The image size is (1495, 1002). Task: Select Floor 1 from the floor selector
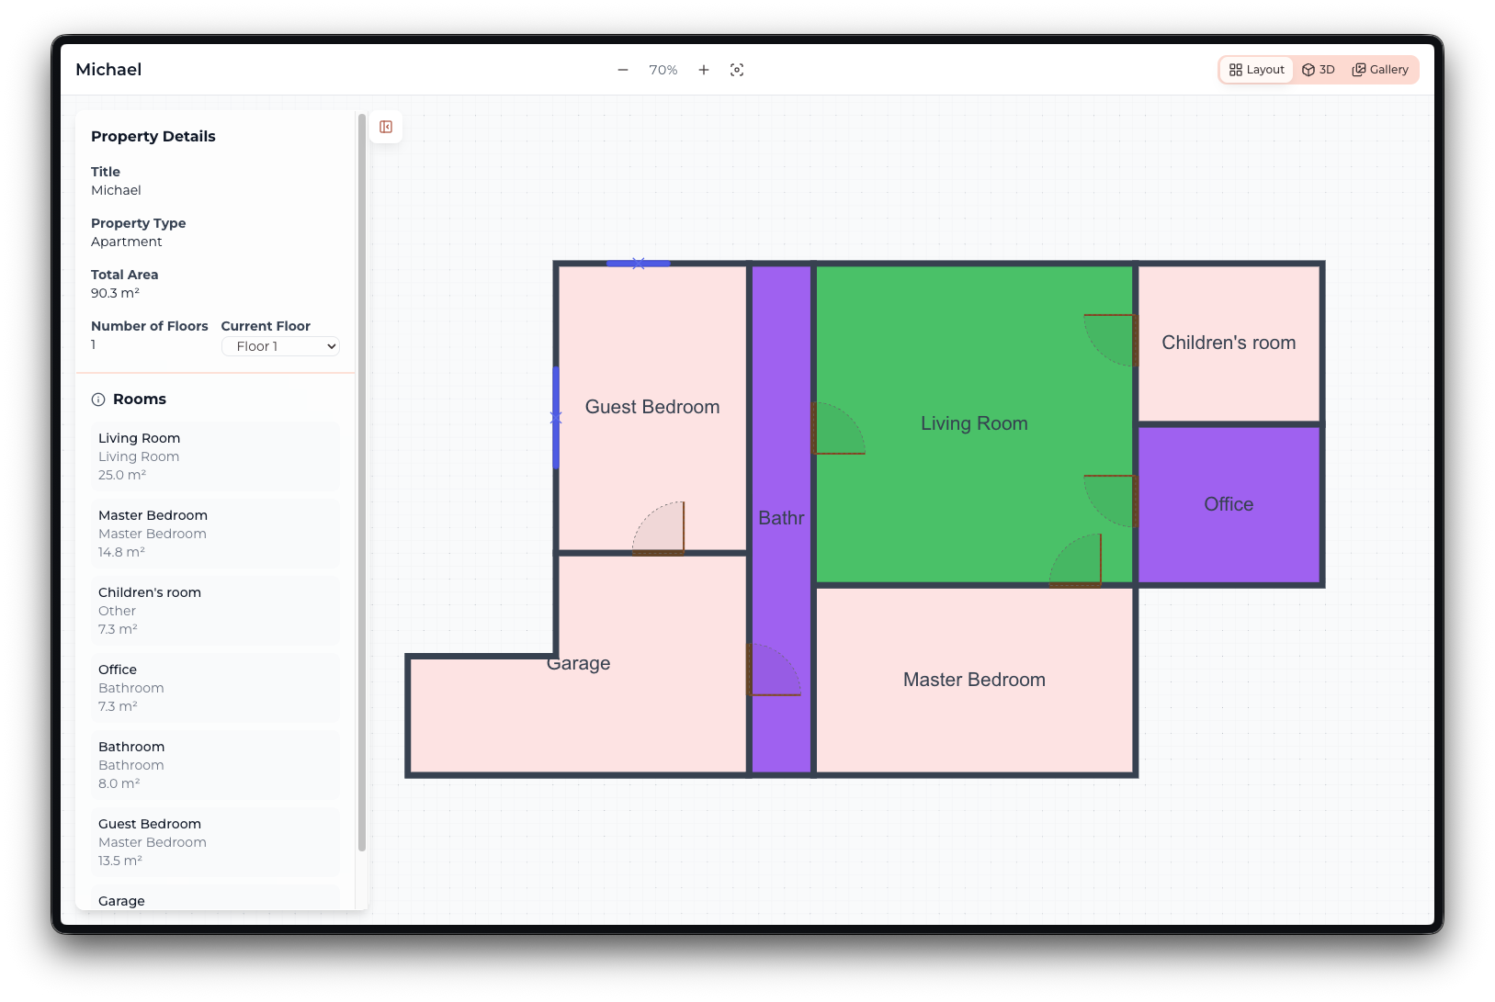point(280,346)
